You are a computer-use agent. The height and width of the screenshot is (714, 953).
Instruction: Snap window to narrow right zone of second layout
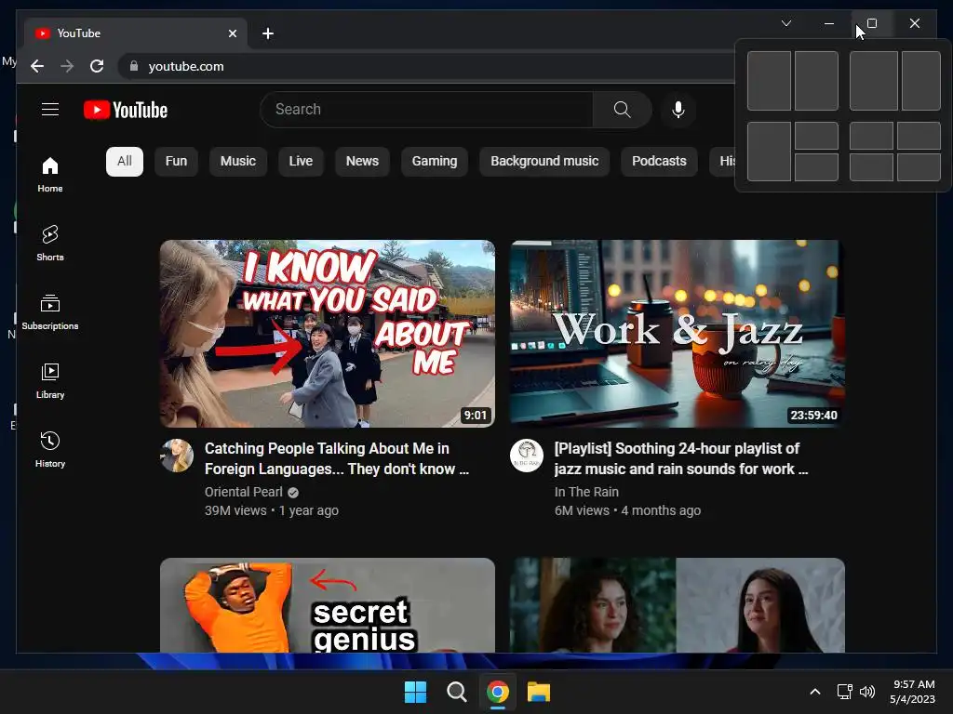point(921,81)
